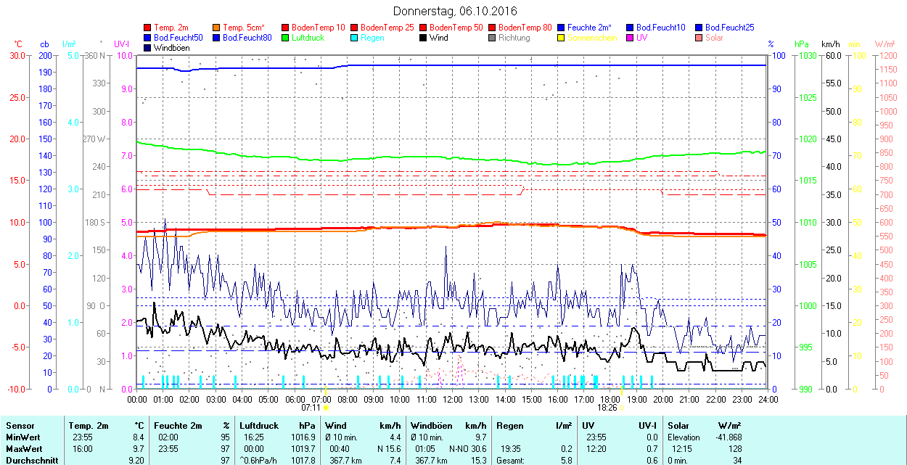
Task: Click the Durchschnitt row label
Action: (x=28, y=461)
